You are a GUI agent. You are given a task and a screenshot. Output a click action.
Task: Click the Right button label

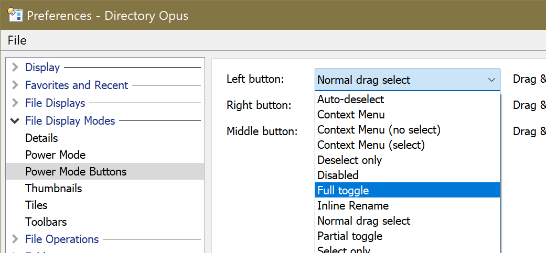point(259,105)
